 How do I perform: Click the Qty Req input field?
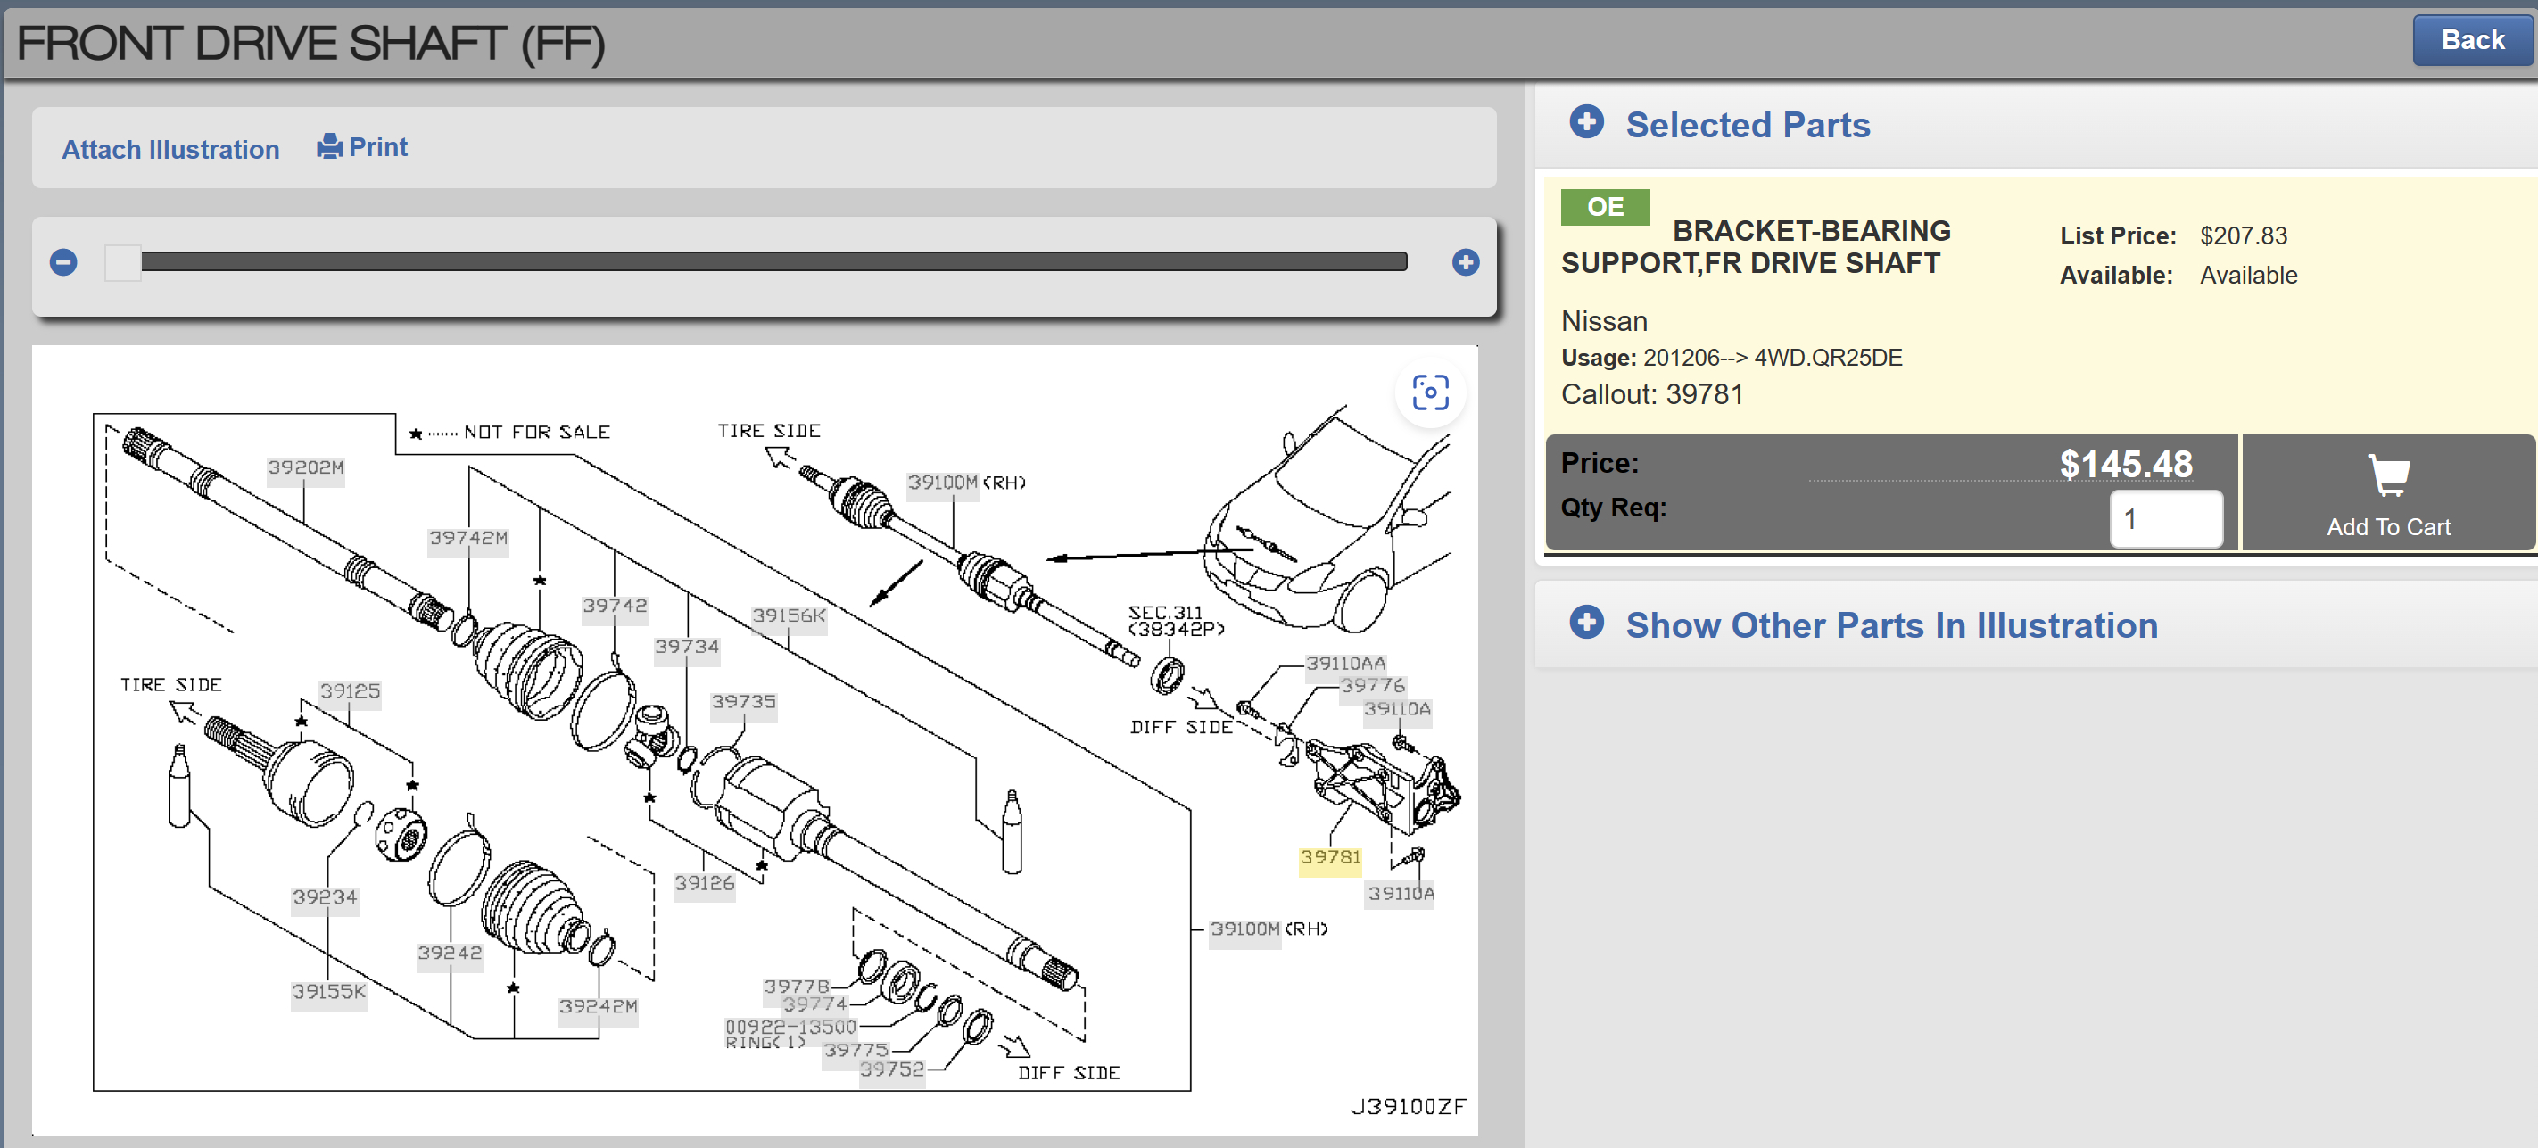click(2164, 519)
